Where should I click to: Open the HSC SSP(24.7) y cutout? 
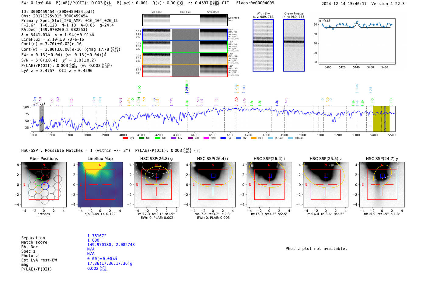382,185
